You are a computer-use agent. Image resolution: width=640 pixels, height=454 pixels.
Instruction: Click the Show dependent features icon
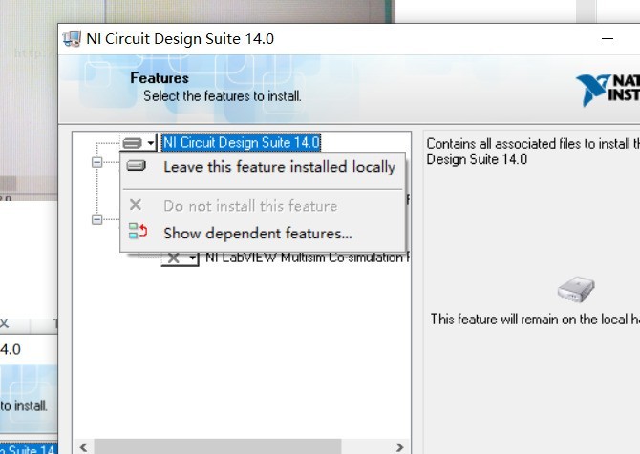138,231
